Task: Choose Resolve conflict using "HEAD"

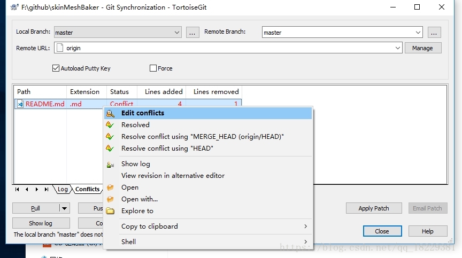Action: coord(208,148)
